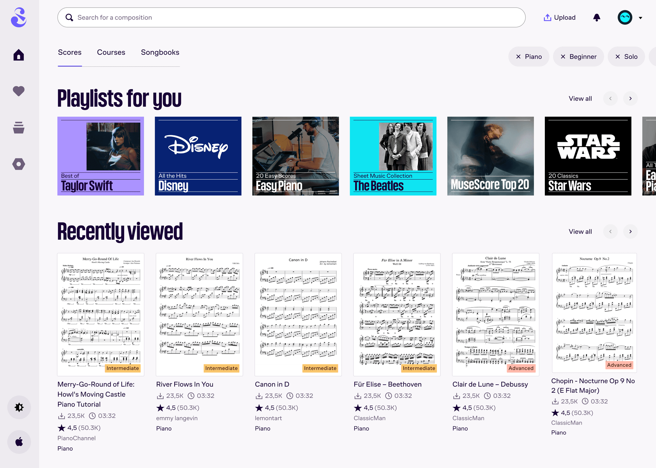Image resolution: width=656 pixels, height=468 pixels.
Task: Open the Disney All the Hits playlist
Action: point(198,156)
